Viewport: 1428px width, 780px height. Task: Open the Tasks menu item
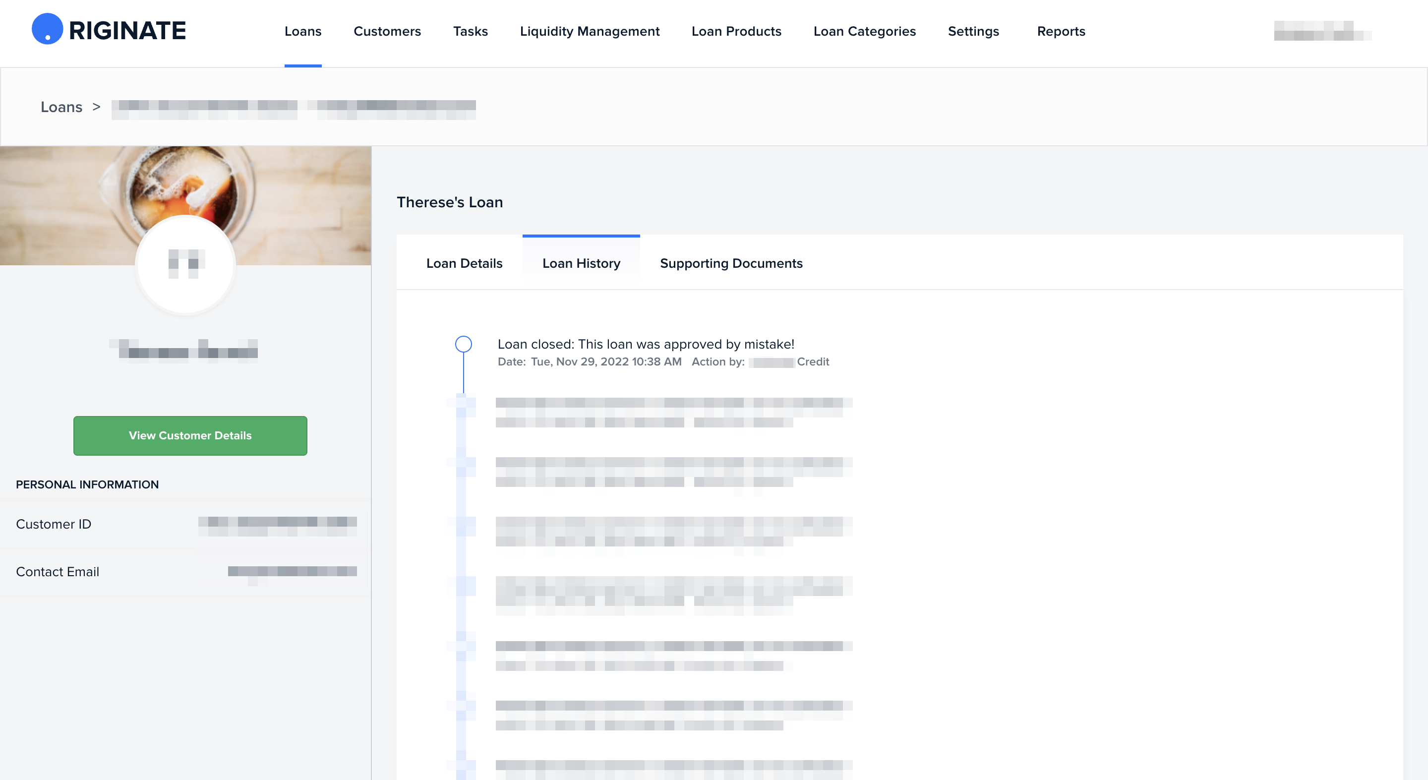(470, 32)
